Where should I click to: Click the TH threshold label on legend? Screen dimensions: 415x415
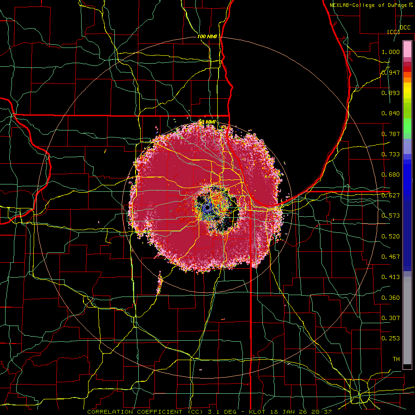(396, 359)
